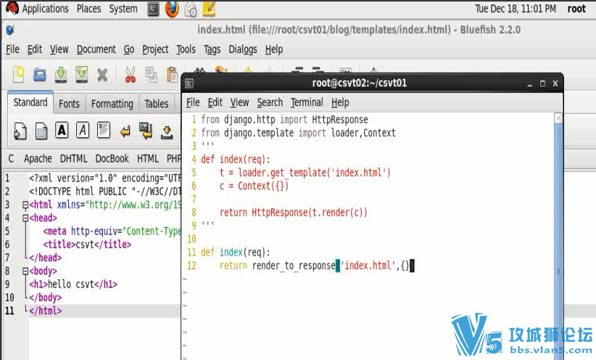Open Bluefish View menu
Screen dimensions: 596x360
[x=59, y=49]
